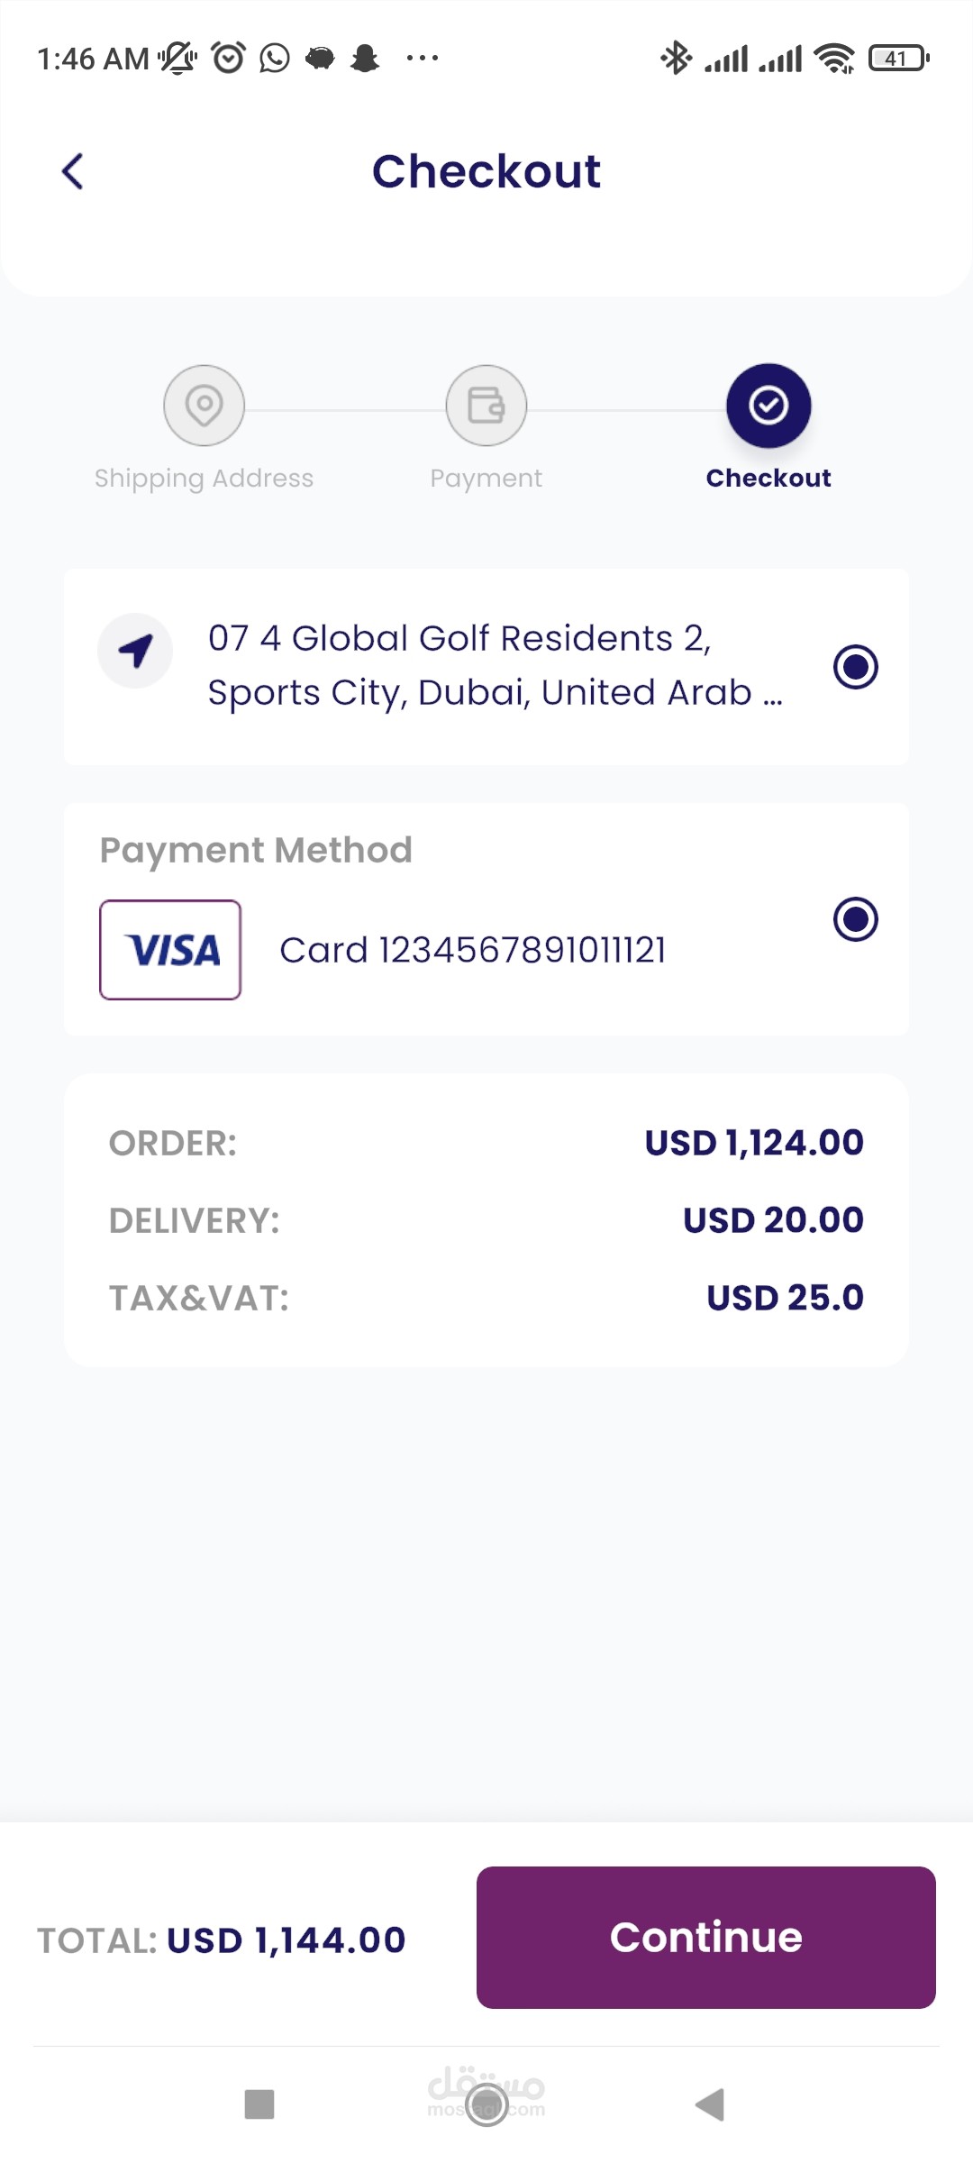Tap the Android home circle button
973x2163 pixels.
486,2104
